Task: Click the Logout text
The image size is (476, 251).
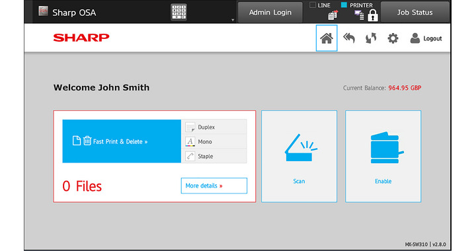Action: 432,38
